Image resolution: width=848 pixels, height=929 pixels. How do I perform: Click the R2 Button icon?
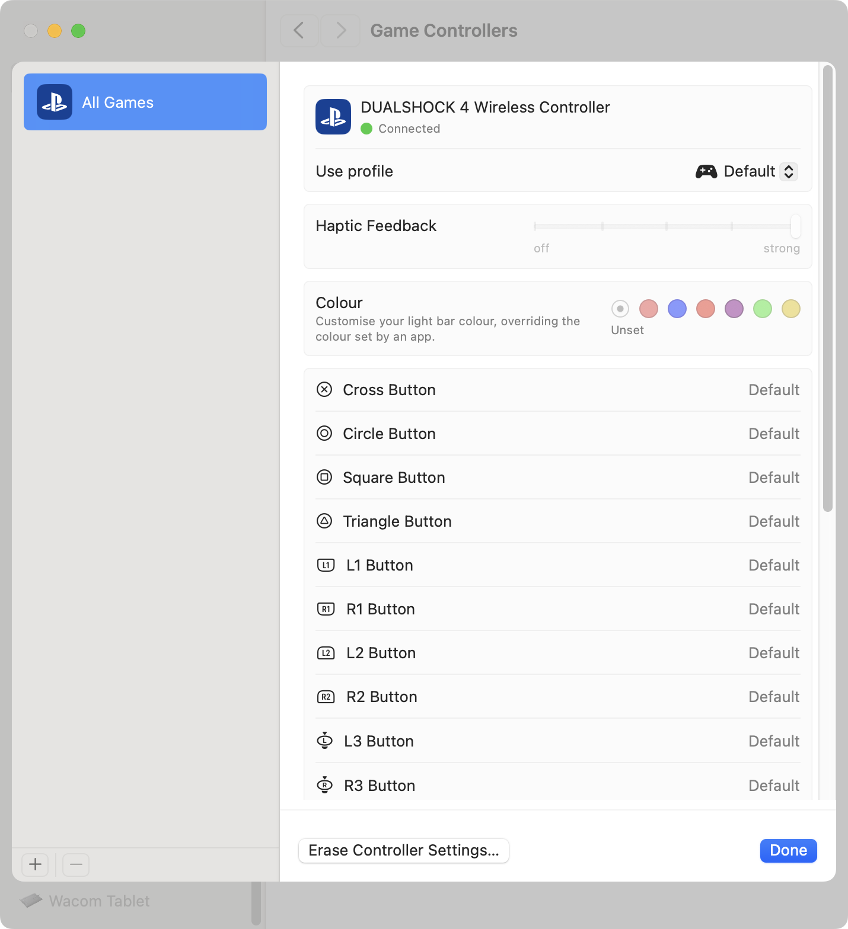(326, 697)
